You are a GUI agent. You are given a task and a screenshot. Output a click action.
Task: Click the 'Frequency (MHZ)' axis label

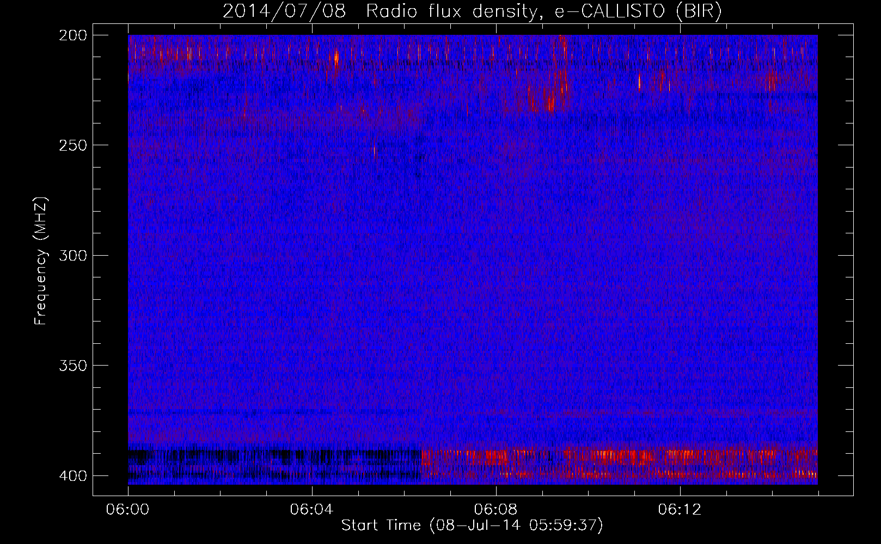coord(41,261)
